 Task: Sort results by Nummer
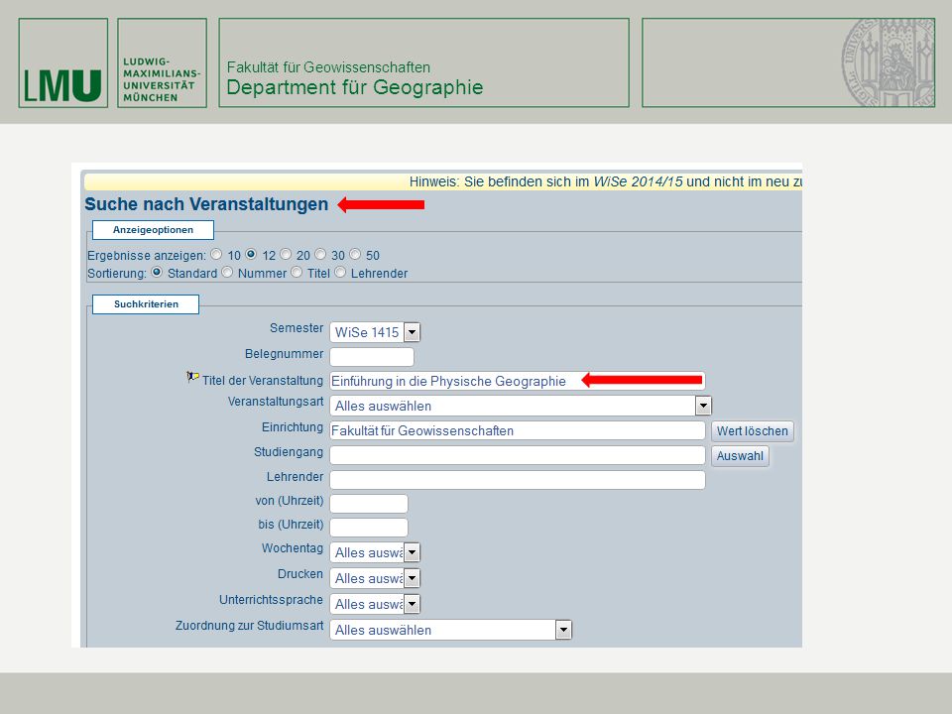point(227,272)
